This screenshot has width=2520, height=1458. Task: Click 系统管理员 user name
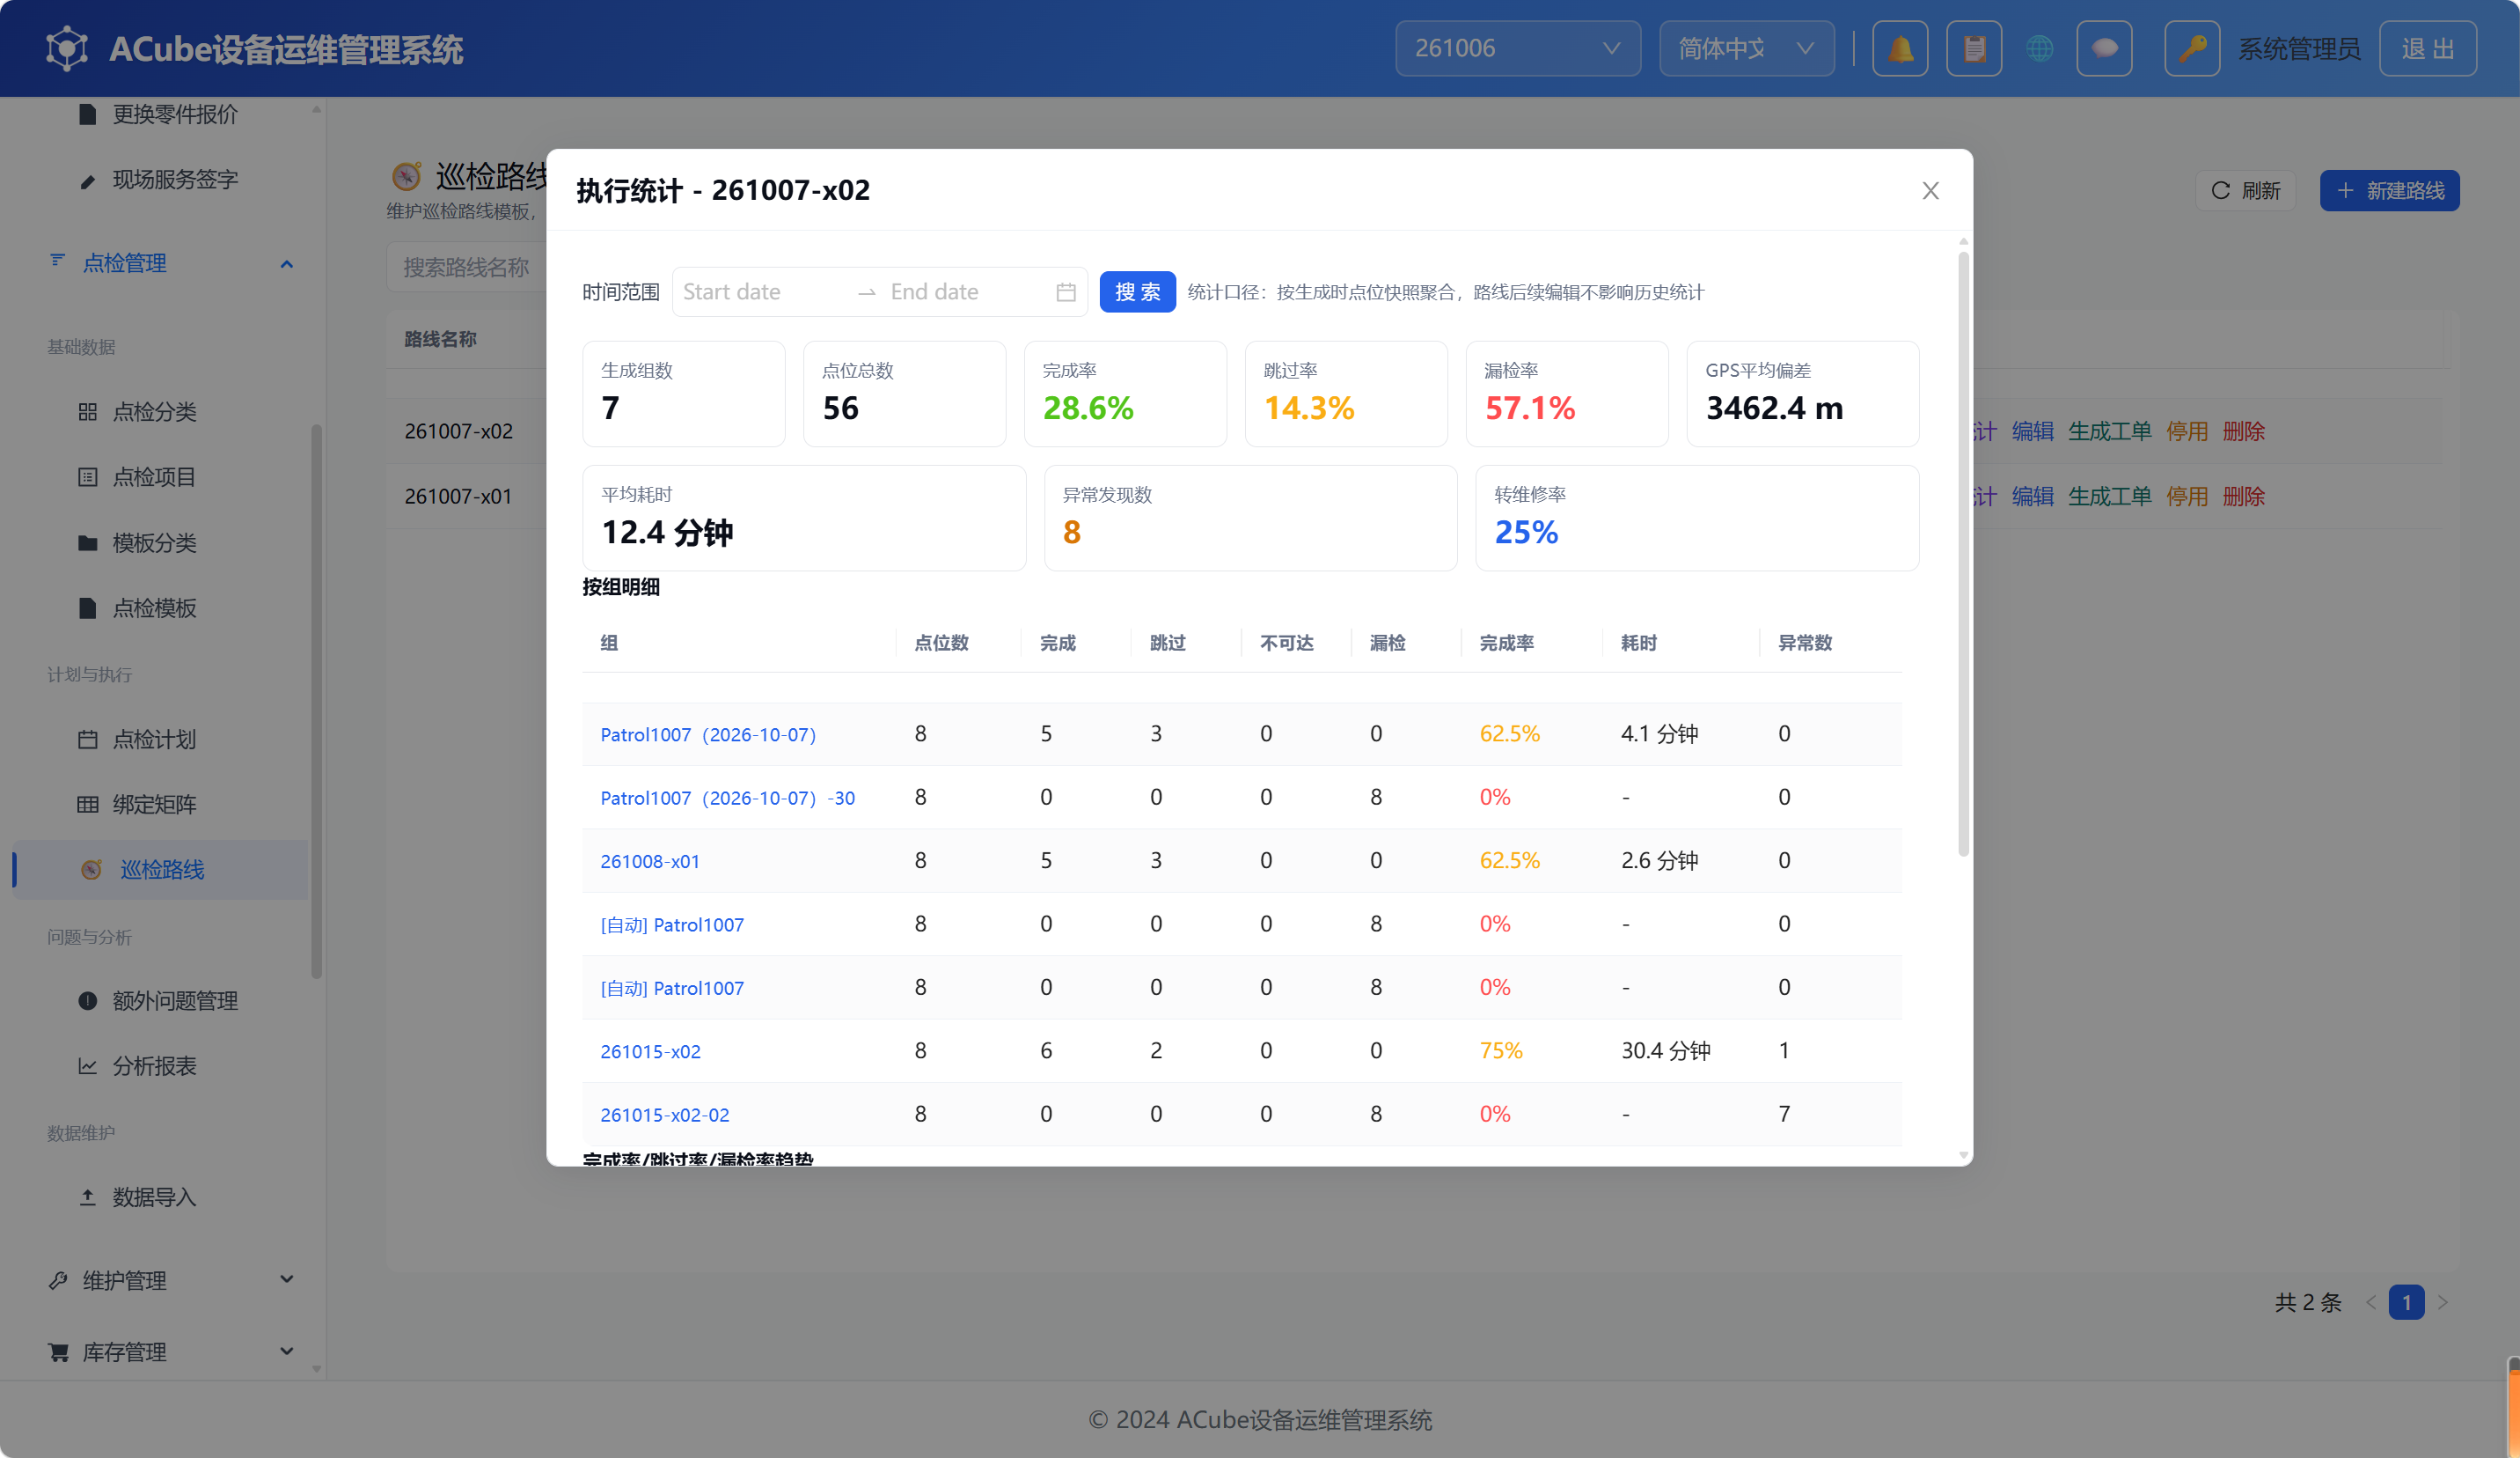click(x=2298, y=49)
